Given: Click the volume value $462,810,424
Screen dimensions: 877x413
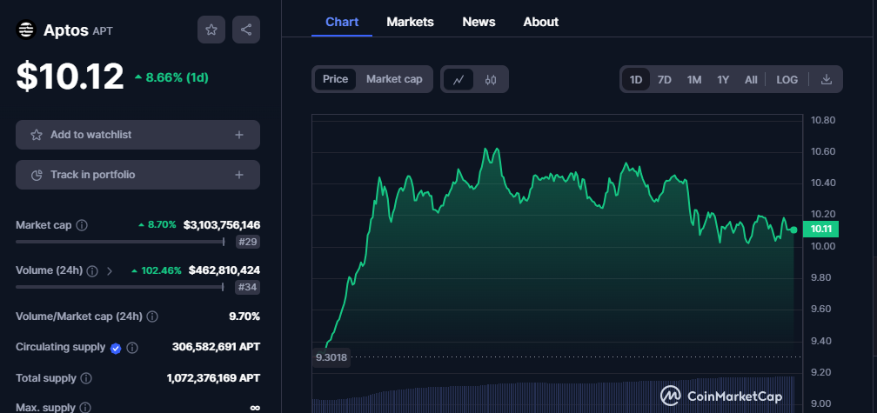Looking at the screenshot, I should tap(224, 270).
